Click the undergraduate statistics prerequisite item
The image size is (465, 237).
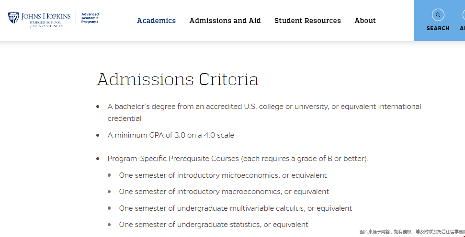214,225
